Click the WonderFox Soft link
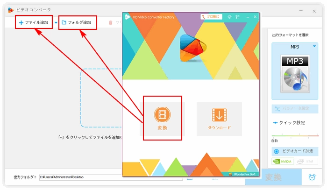The width and height of the screenshot is (327, 190). tap(244, 174)
